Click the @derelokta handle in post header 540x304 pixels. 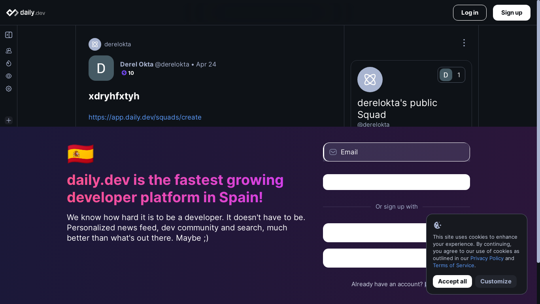point(172,64)
